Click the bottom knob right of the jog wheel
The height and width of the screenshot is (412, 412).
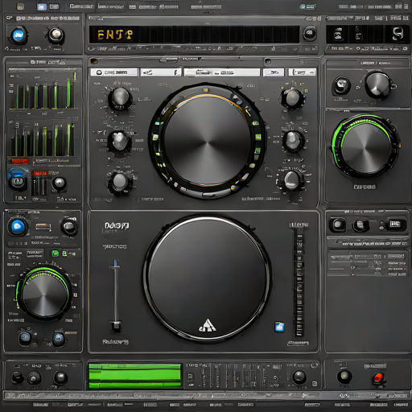tap(291, 180)
